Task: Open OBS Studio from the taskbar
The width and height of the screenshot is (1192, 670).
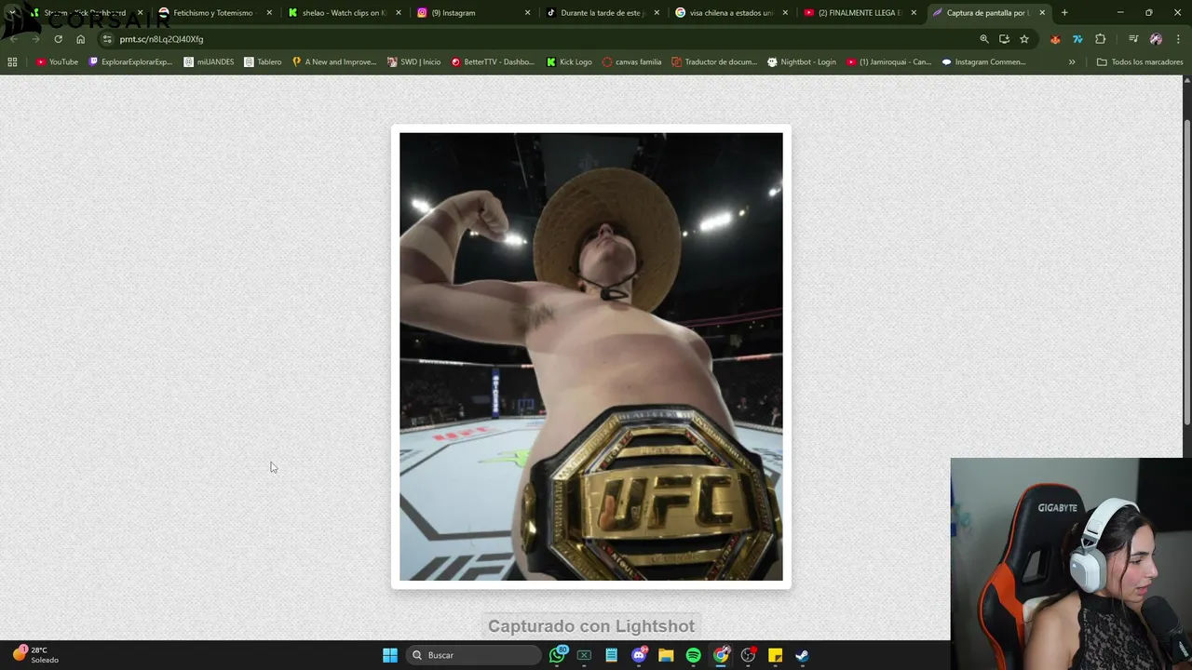Action: pos(748,655)
